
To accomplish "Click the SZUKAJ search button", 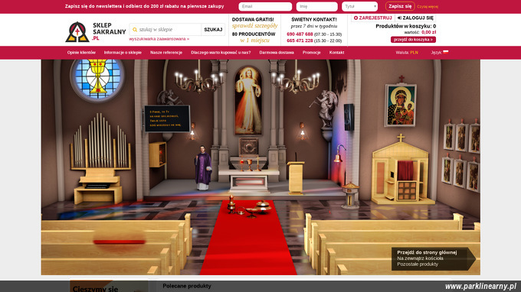I will click(213, 30).
